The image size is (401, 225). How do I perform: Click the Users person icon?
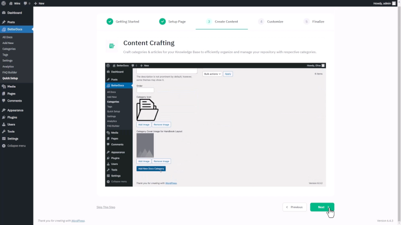click(x=4, y=124)
